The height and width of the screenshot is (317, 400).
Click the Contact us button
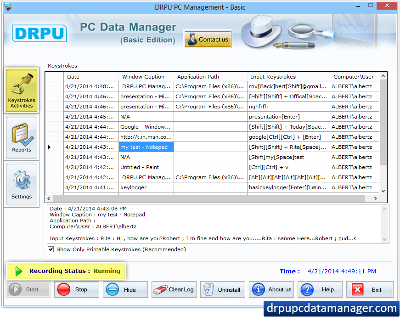point(208,39)
